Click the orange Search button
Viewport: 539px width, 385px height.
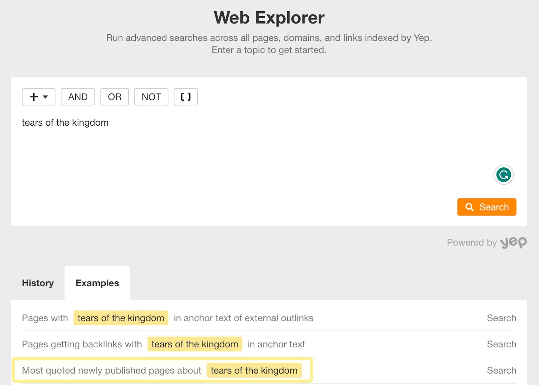coord(486,207)
